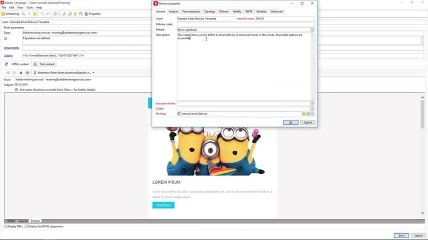Click the forward arrow in the preview toolbar
This screenshot has height=240, width=428.
click(14, 73)
